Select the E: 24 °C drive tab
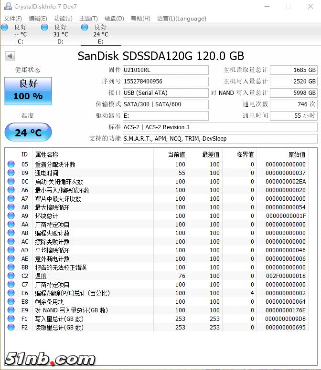This screenshot has height=370, width=321. (x=101, y=34)
